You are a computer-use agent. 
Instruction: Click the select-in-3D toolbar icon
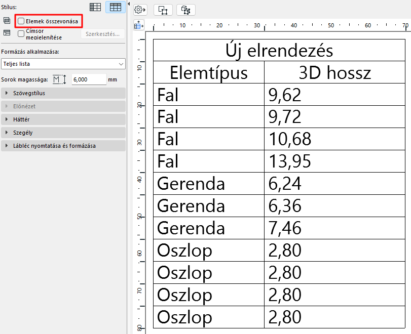186,10
